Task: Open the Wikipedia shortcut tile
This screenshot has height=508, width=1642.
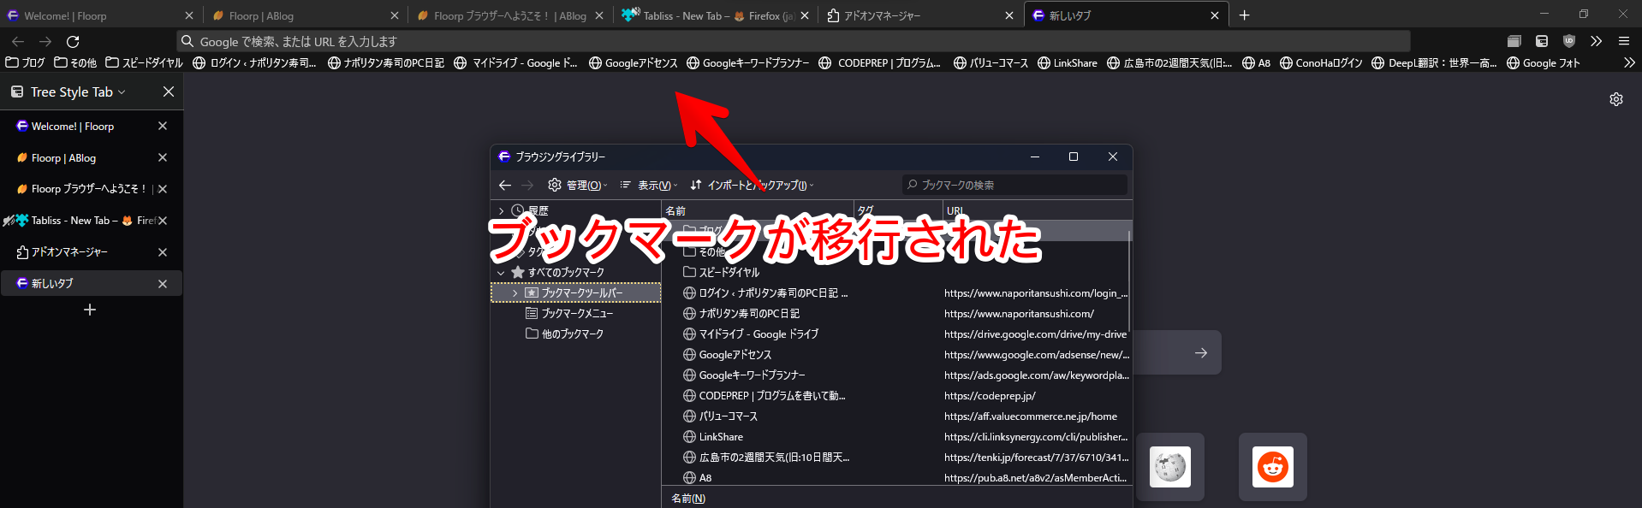Action: (1170, 467)
